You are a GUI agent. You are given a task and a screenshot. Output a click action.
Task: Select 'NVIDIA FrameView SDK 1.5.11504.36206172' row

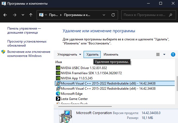(x=115, y=73)
